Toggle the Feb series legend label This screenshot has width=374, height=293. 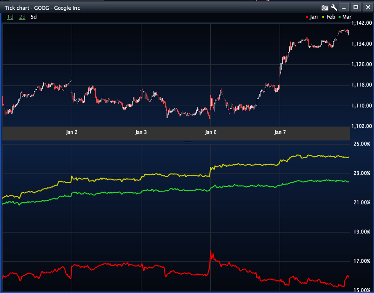click(x=331, y=17)
